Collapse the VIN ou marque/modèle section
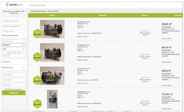Screen dimensions: 184x112 point(13,35)
